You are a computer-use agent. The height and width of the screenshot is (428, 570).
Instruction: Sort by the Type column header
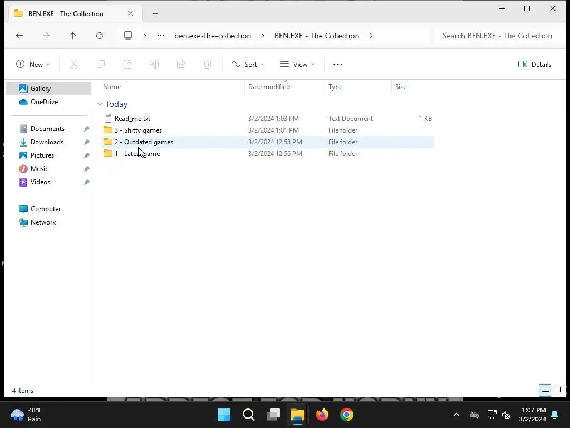(358, 87)
